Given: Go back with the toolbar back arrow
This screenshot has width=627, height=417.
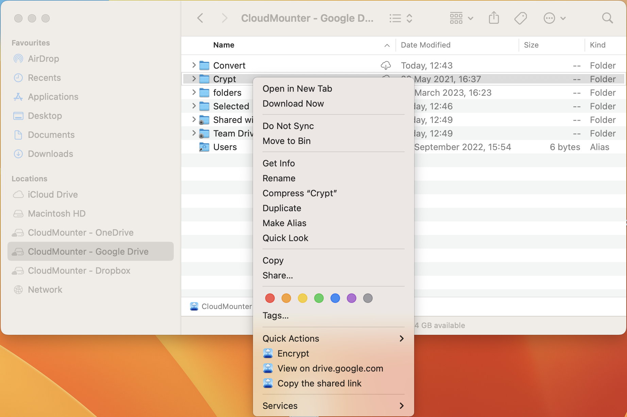Looking at the screenshot, I should tap(201, 18).
